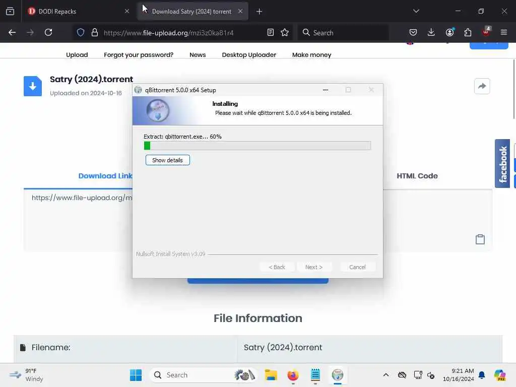
Task: Expand the list all tabs chevron
Action: coord(416,11)
